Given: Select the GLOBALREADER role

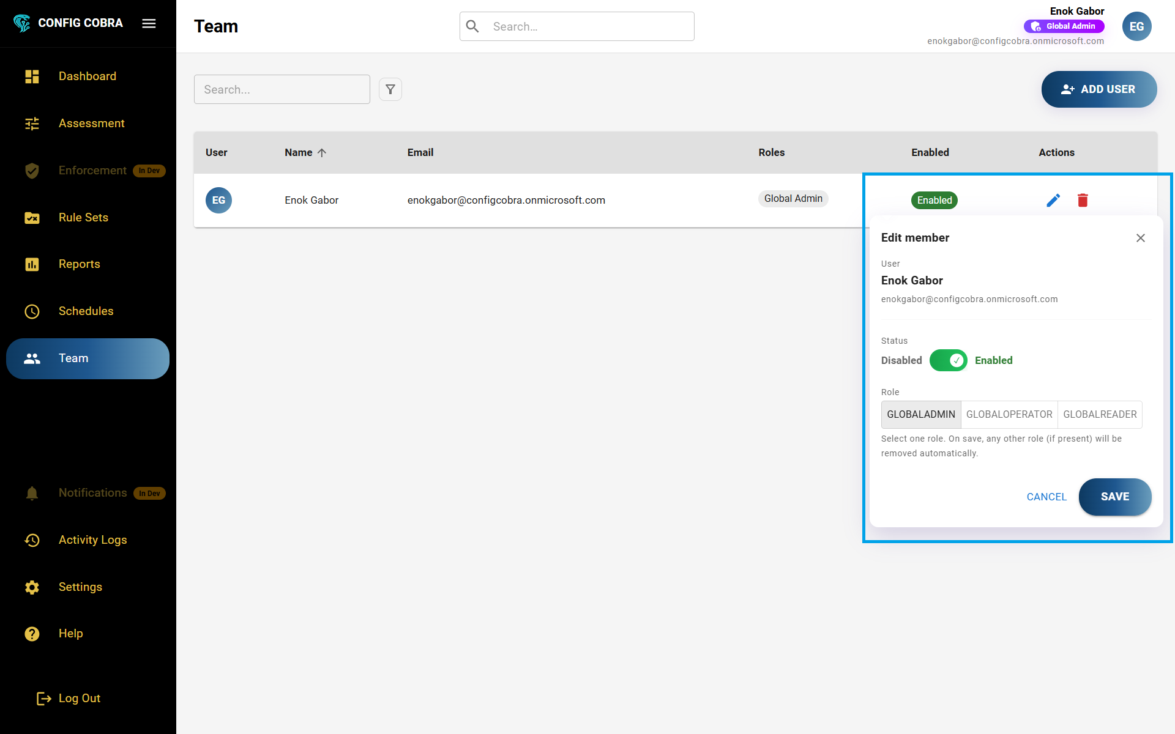Looking at the screenshot, I should point(1100,414).
